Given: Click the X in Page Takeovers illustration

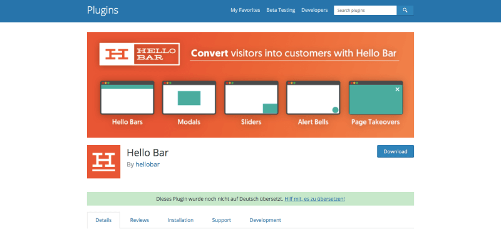Looking at the screenshot, I should pyautogui.click(x=397, y=89).
